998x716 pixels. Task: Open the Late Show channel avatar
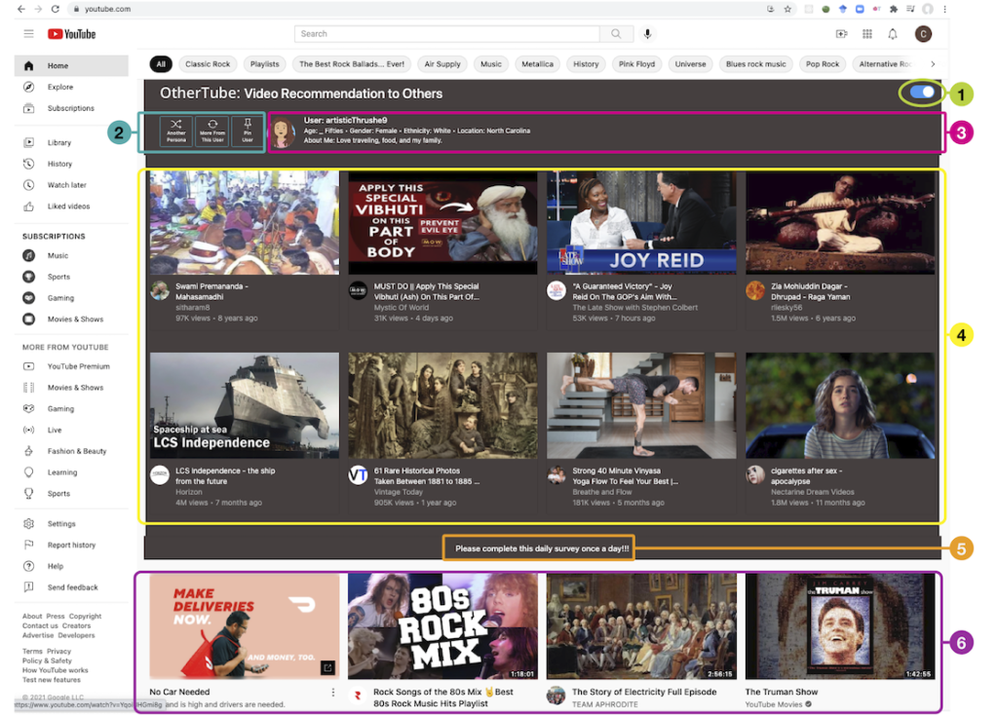(557, 291)
